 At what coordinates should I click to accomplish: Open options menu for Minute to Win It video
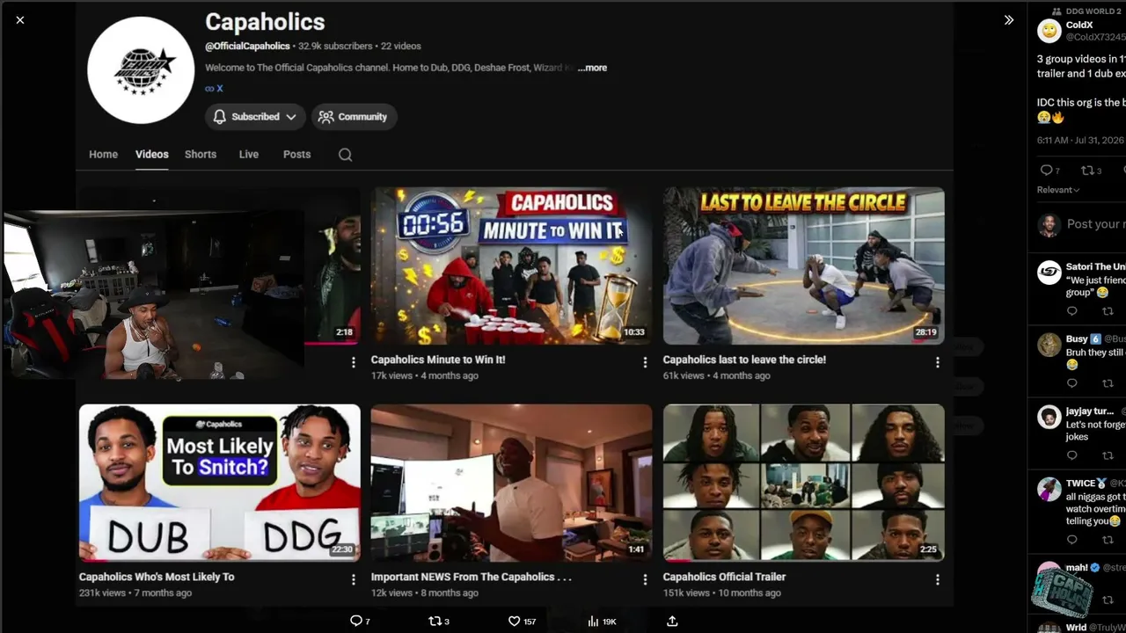point(645,362)
